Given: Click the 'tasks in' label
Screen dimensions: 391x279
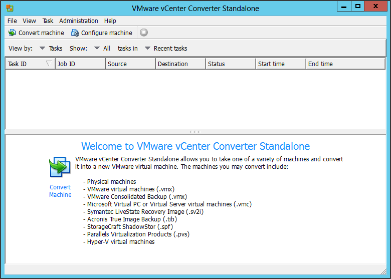Looking at the screenshot, I should point(128,48).
